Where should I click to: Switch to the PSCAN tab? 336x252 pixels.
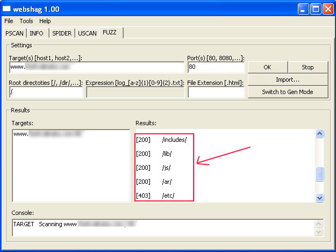[x=15, y=33]
